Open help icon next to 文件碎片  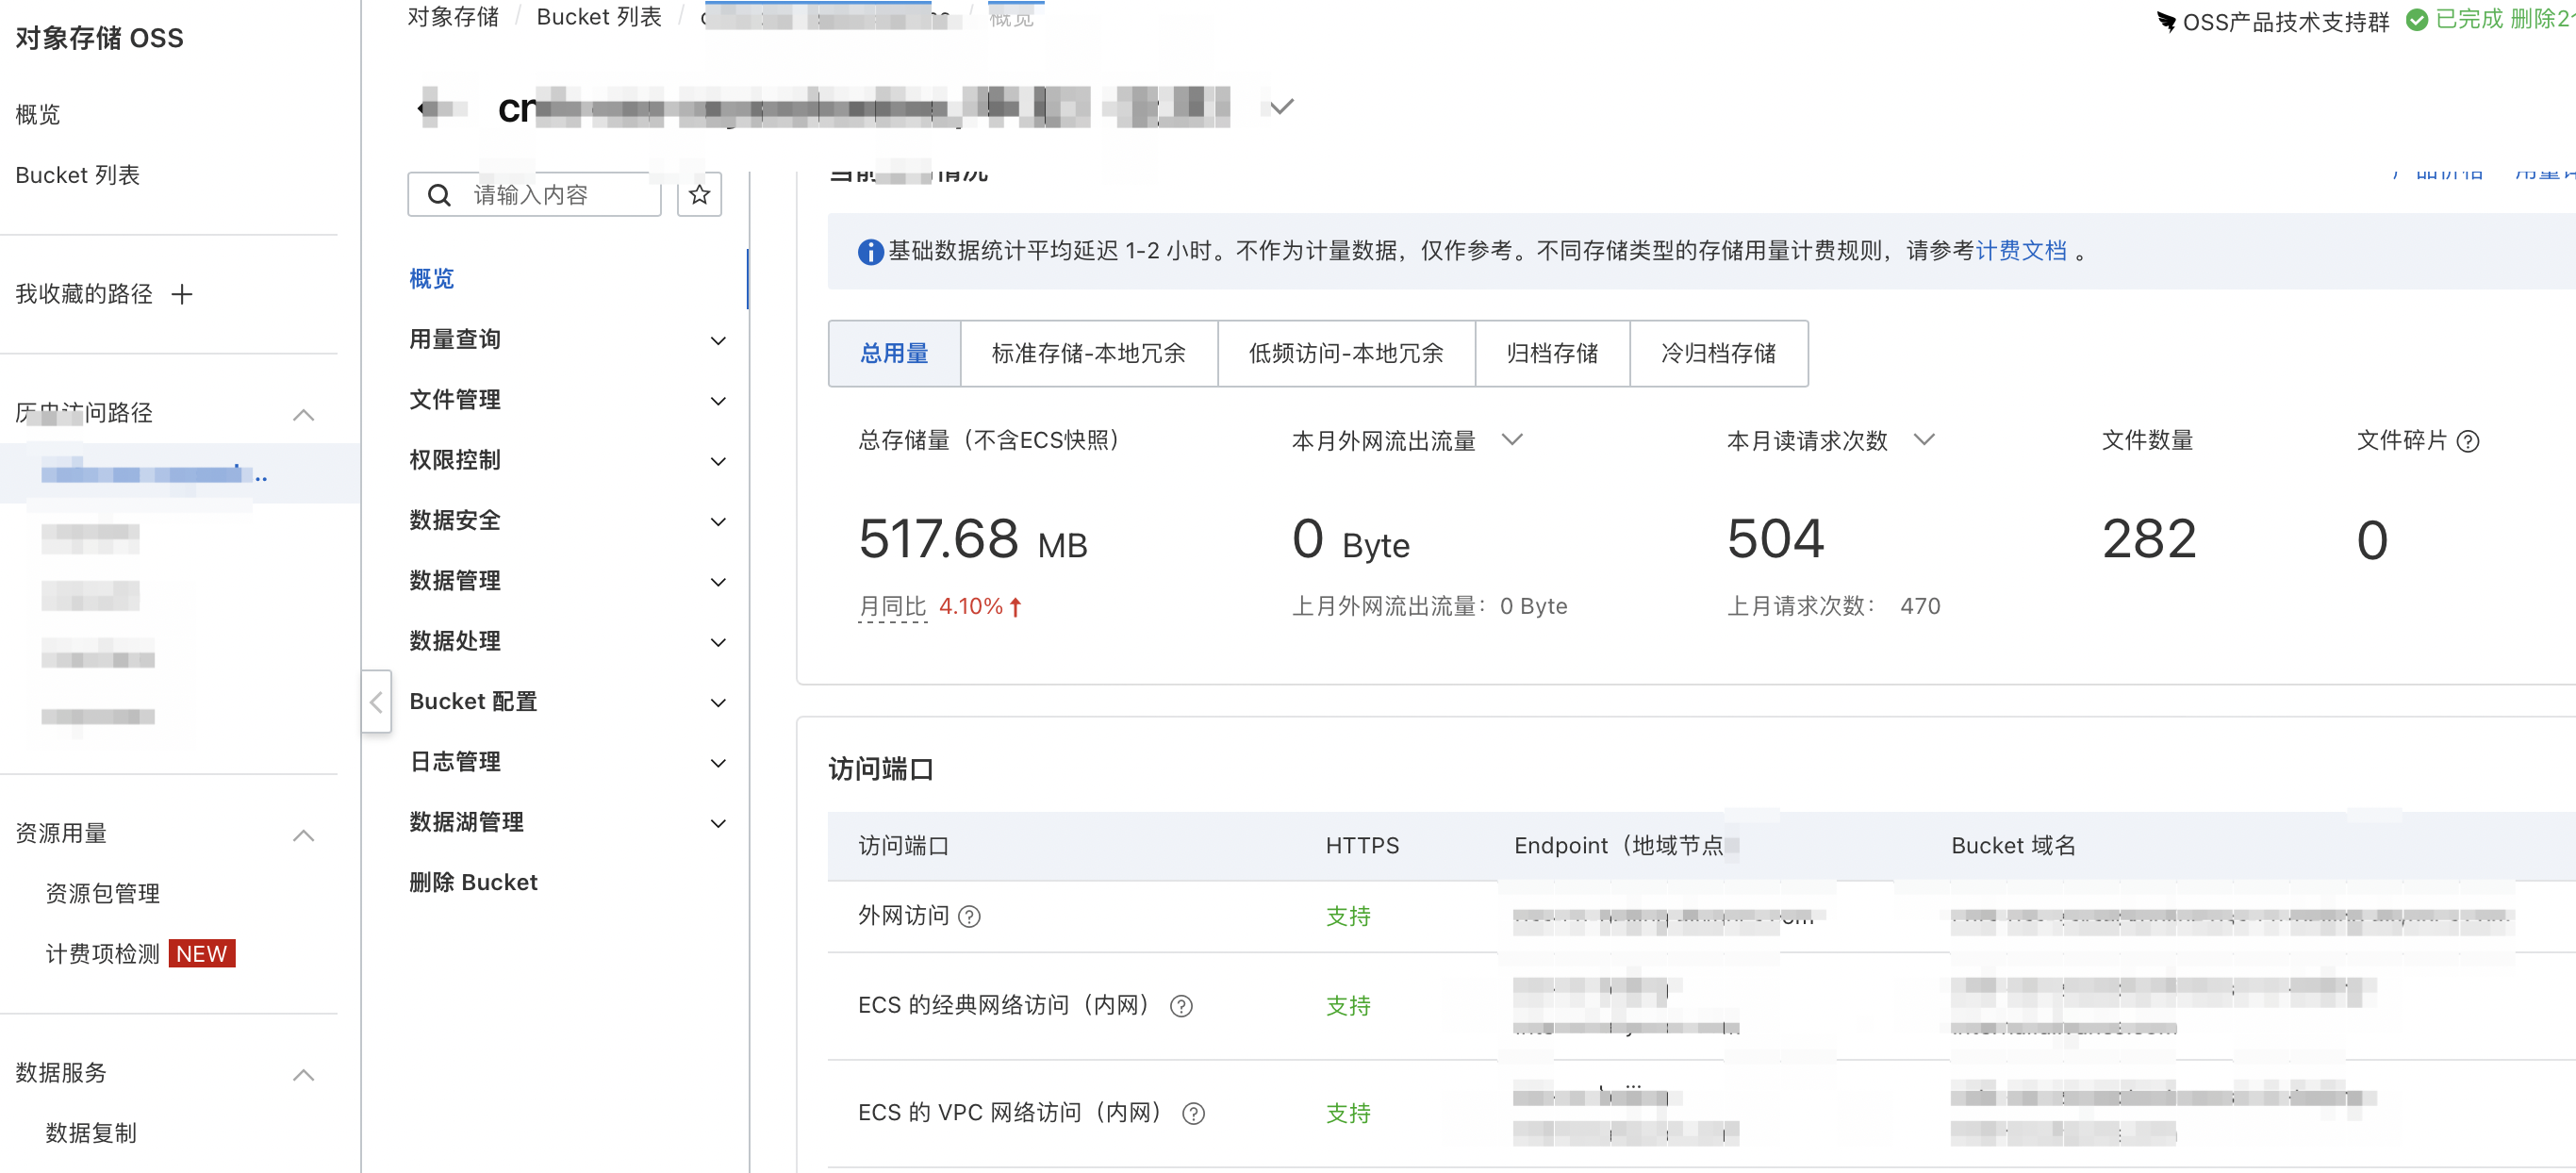click(2467, 441)
